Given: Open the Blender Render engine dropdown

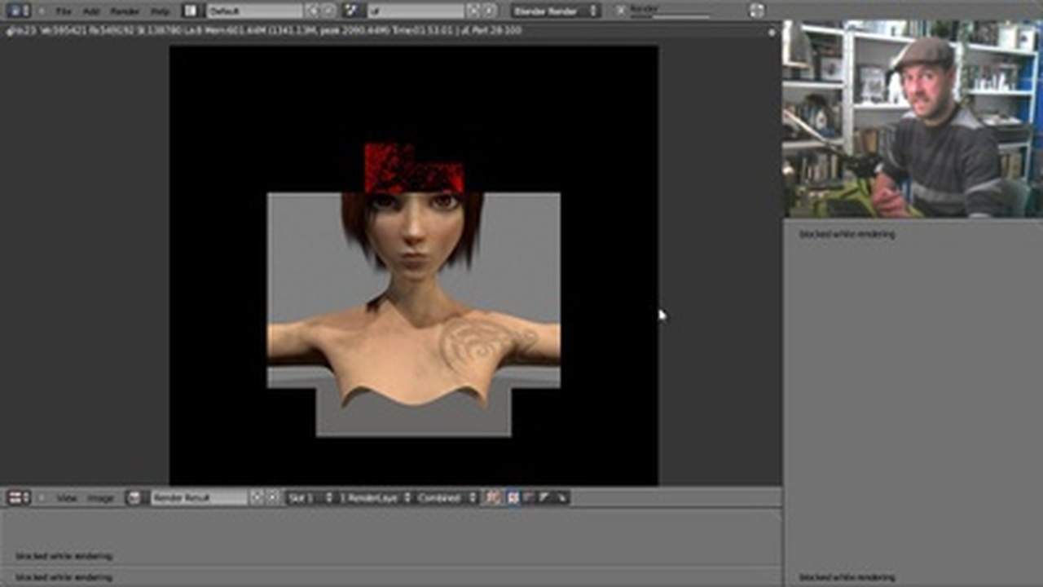Looking at the screenshot, I should 555,11.
